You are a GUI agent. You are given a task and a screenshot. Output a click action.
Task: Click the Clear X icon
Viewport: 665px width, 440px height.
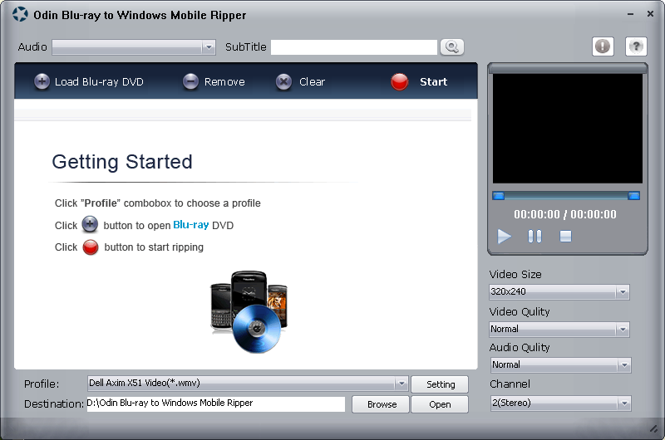point(283,81)
